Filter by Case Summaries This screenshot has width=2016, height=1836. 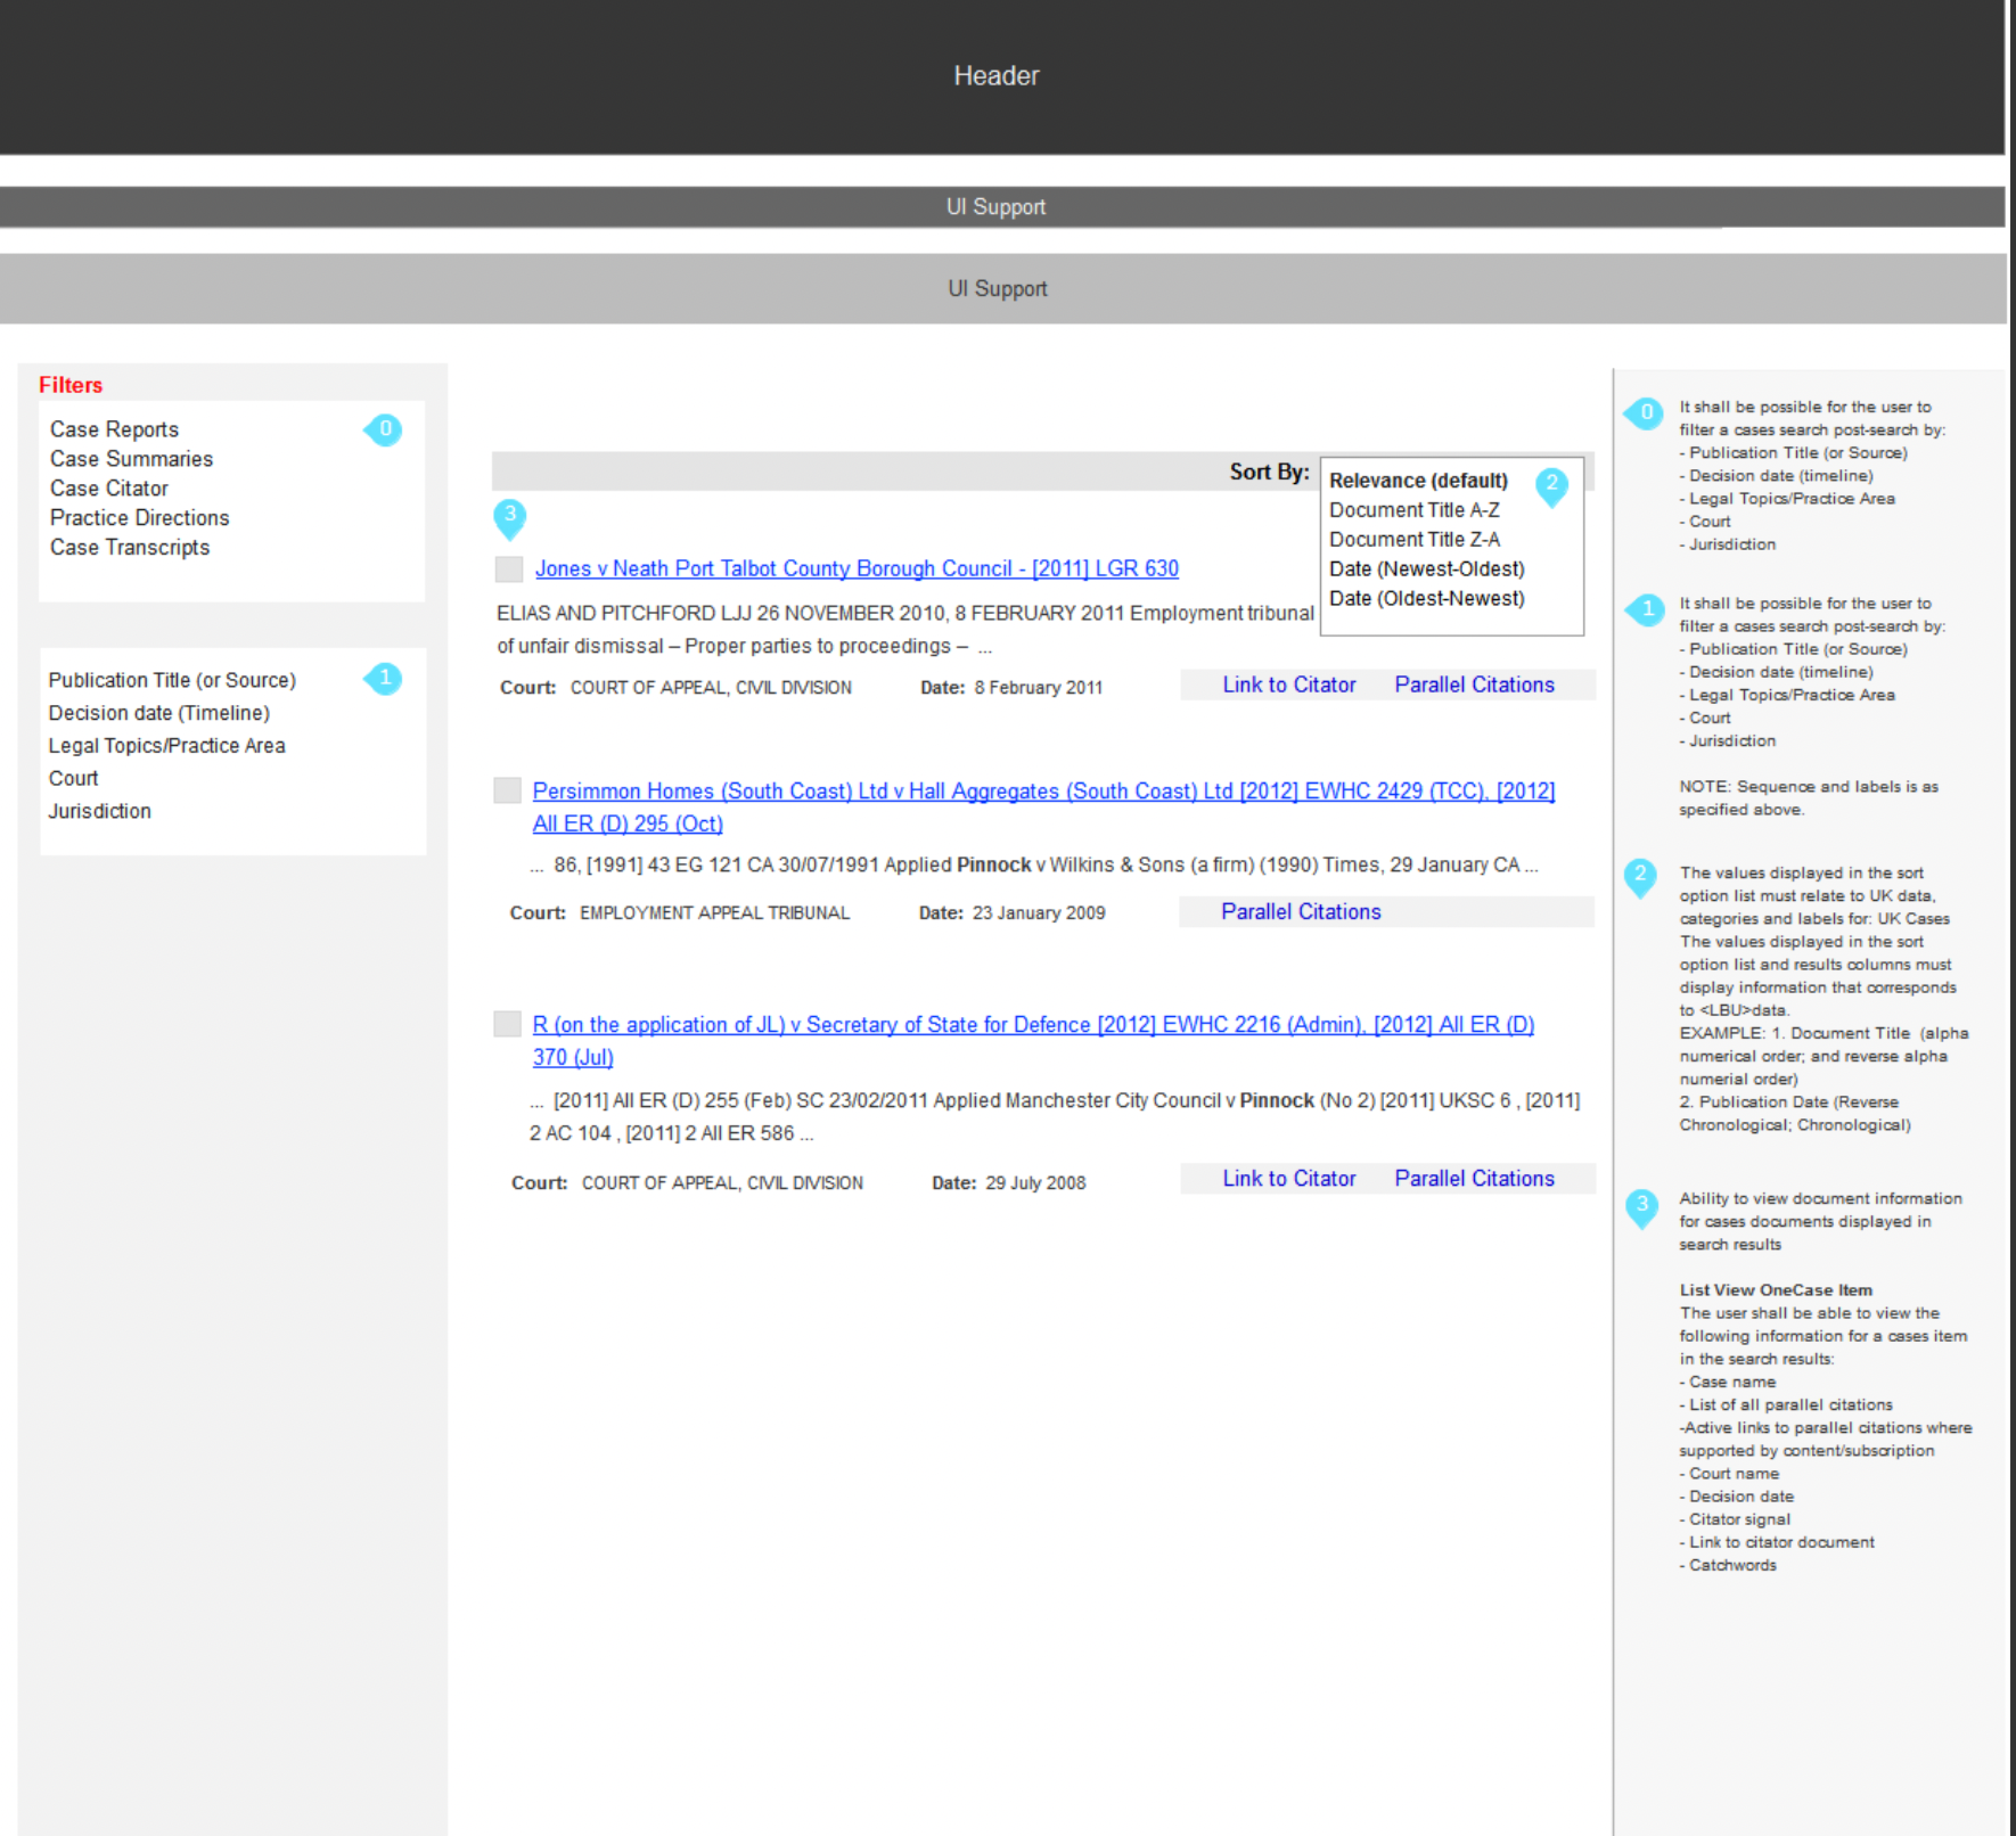131,459
